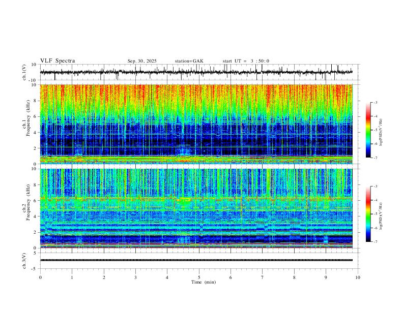Click the 'ch.1(V)' waveform axis label
This screenshot has height=311, width=403.
click(x=24, y=72)
